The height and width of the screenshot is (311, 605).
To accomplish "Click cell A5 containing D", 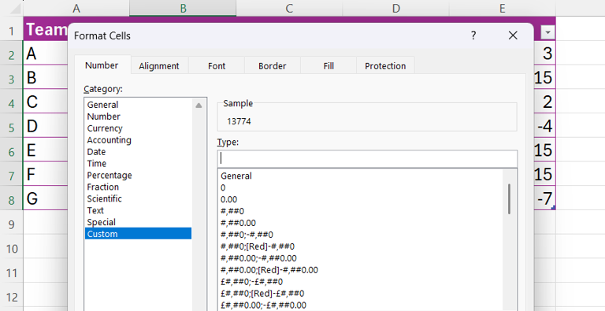I will (46, 126).
